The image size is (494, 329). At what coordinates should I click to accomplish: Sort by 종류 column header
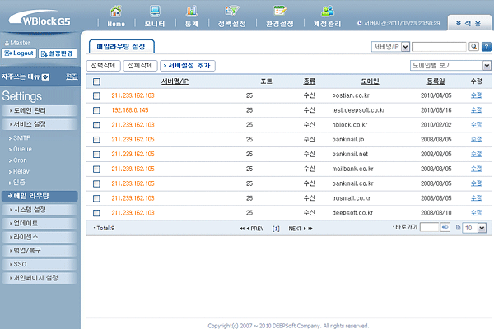pos(309,81)
